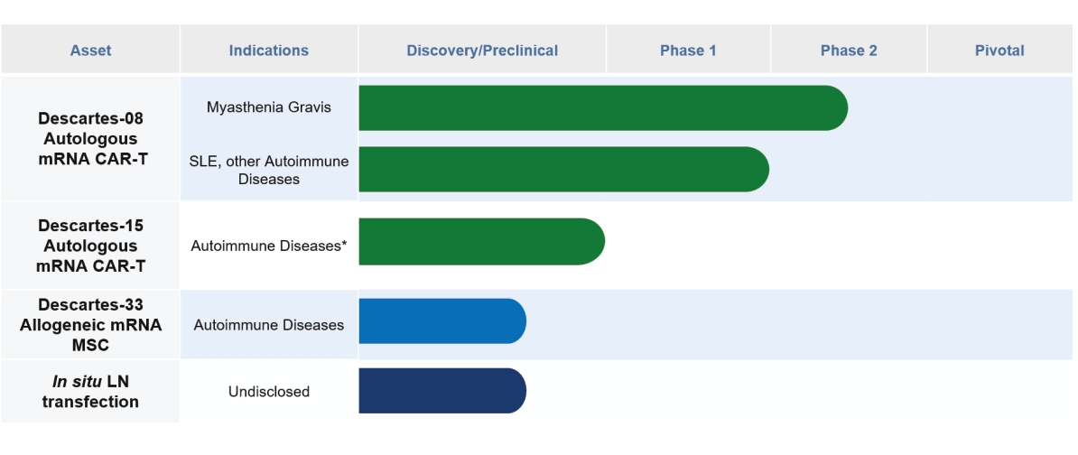This screenshot has height=455, width=1078.
Task: Select the In situ LN transfection asset
Action: pos(90,392)
